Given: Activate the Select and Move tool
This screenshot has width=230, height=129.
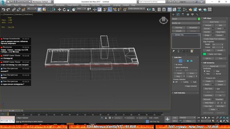Looking at the screenshot, I should tap(59, 10).
